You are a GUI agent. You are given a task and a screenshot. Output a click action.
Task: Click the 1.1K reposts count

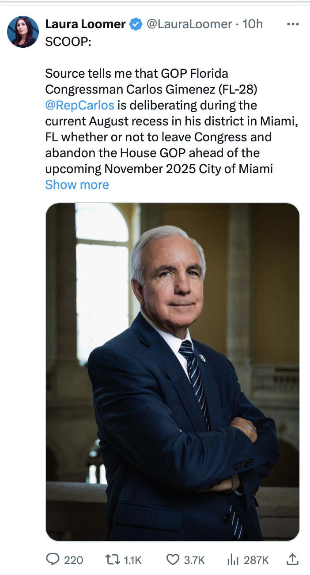pos(132,560)
